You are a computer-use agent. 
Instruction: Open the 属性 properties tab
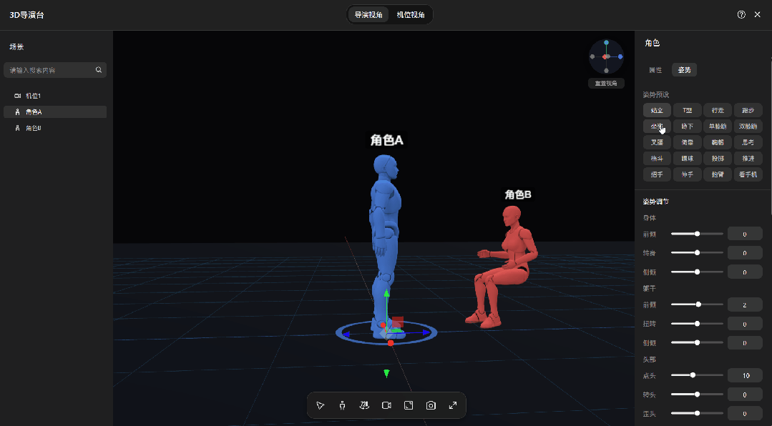[x=655, y=70]
